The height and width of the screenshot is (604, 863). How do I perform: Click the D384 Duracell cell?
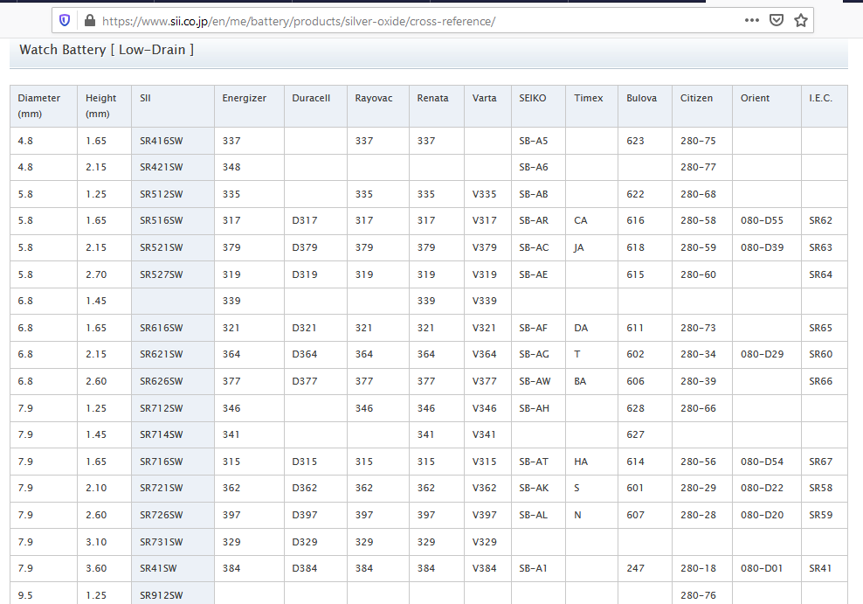[x=305, y=568]
